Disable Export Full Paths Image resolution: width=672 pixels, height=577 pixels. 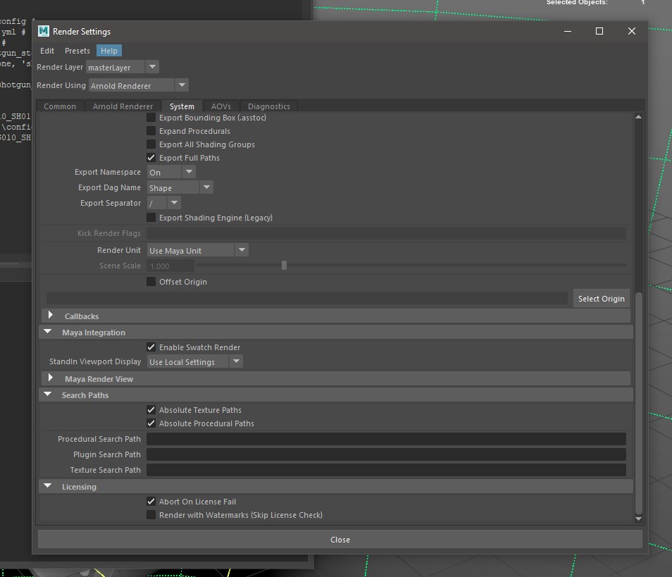coord(151,157)
